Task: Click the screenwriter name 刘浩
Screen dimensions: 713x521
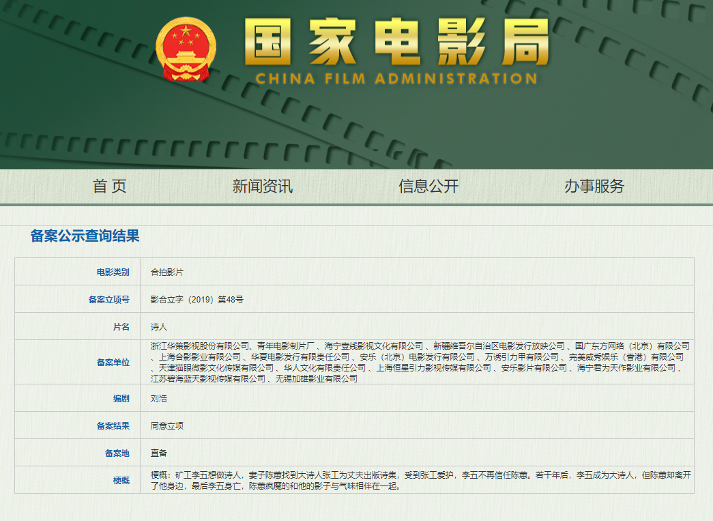Action: tap(159, 398)
